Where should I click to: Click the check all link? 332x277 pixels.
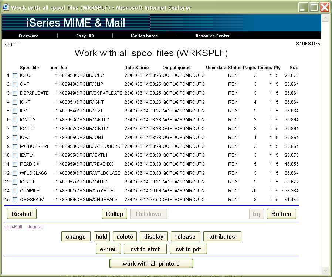pyautogui.click(x=13, y=227)
